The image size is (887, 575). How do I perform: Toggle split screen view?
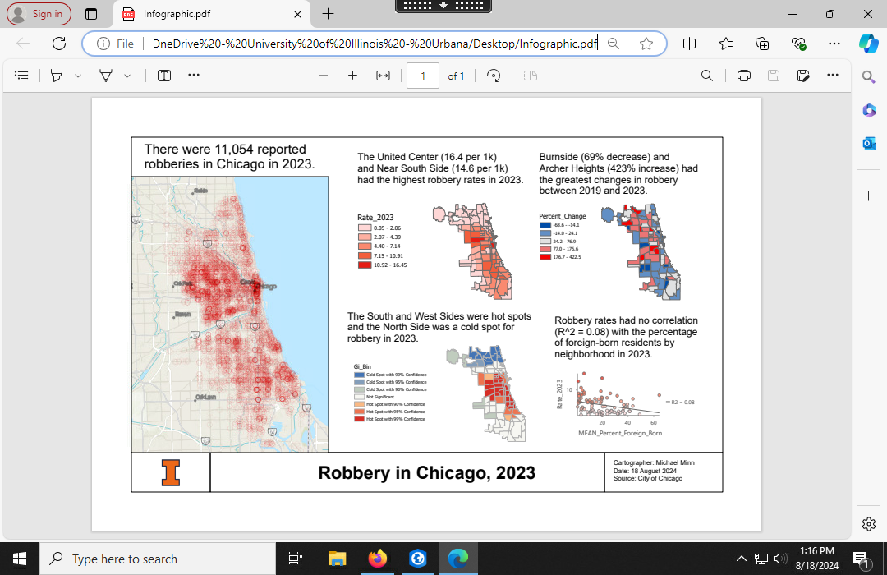690,44
